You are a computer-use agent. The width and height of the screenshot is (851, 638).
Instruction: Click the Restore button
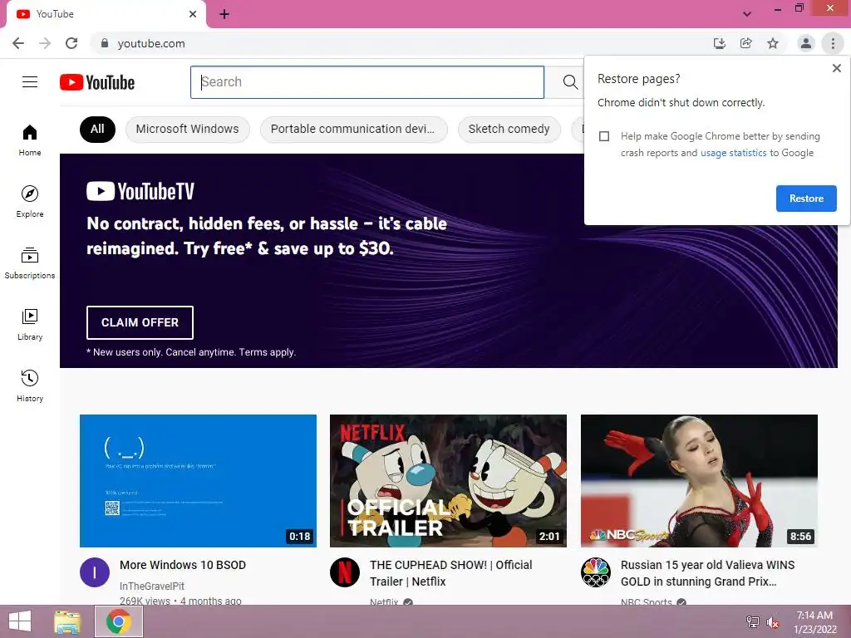click(x=806, y=199)
